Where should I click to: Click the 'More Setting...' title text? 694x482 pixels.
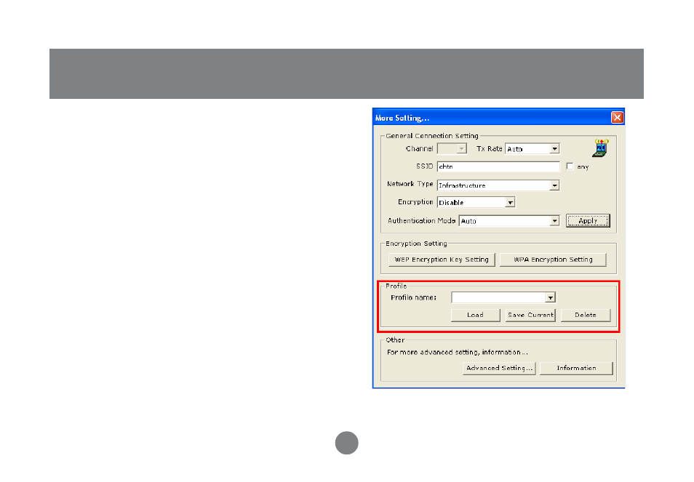point(402,118)
